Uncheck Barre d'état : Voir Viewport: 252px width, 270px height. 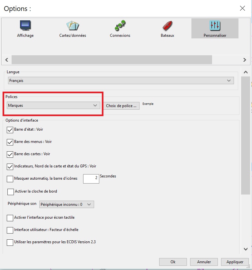[x=10, y=130]
